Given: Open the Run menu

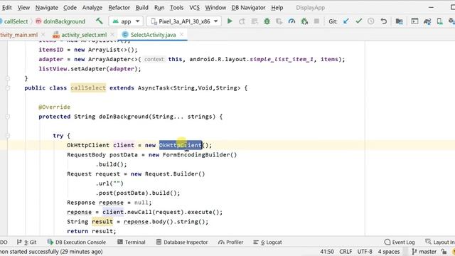Looking at the screenshot, I should coord(159,8).
